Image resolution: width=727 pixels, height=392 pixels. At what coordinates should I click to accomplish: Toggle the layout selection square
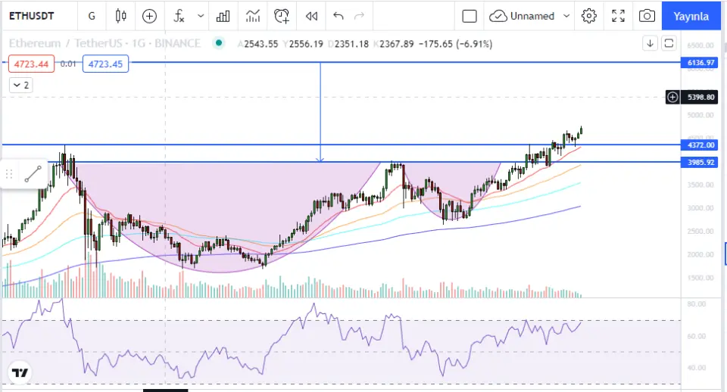[470, 16]
